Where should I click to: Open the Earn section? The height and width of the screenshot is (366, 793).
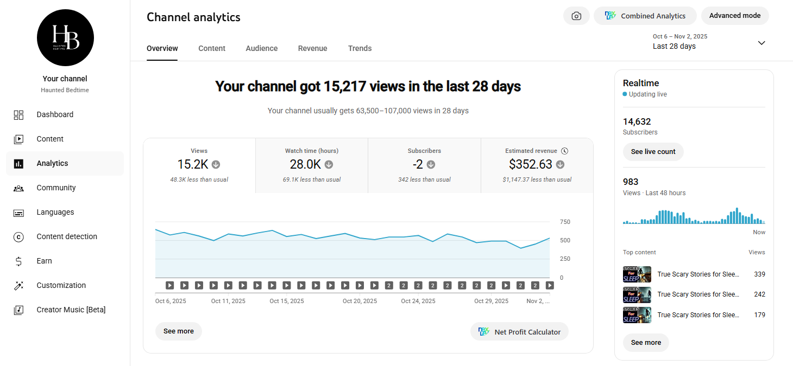point(44,261)
